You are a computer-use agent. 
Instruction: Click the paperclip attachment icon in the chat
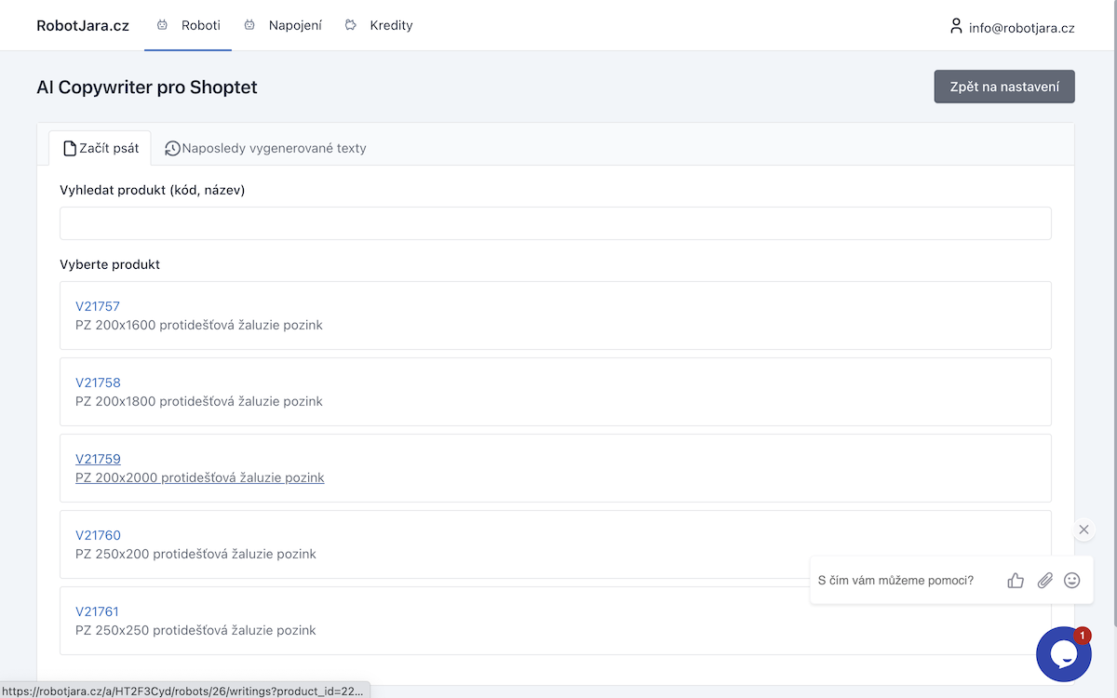[x=1045, y=581]
